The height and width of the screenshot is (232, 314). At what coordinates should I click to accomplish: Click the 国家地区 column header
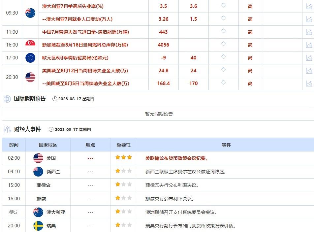pyautogui.click(x=47, y=145)
